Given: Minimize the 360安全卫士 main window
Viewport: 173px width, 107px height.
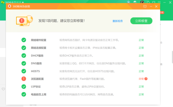Looking at the screenshot, I should (x=165, y=2).
